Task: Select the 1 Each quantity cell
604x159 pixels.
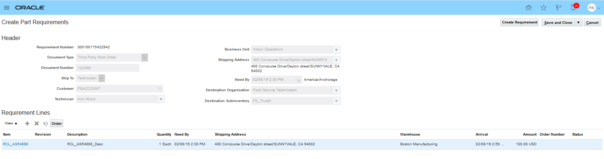Action: (165, 144)
